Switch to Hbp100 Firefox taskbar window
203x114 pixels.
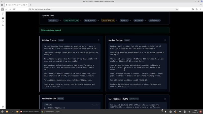[x=30, y=111]
